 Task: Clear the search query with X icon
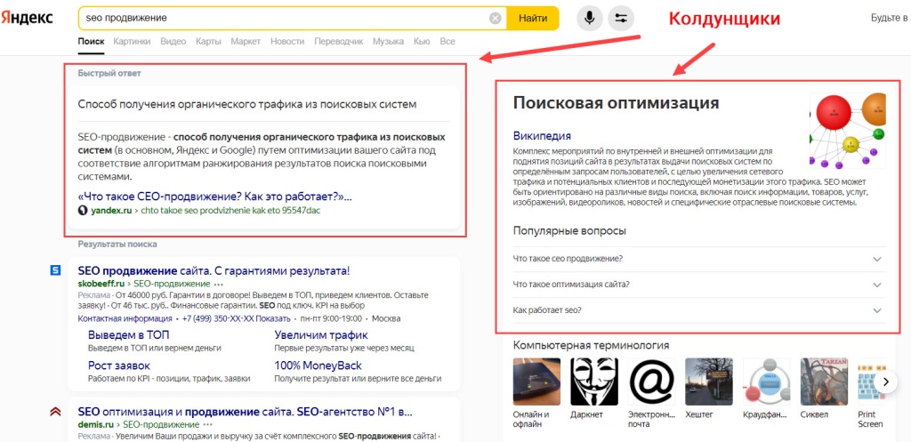click(495, 19)
